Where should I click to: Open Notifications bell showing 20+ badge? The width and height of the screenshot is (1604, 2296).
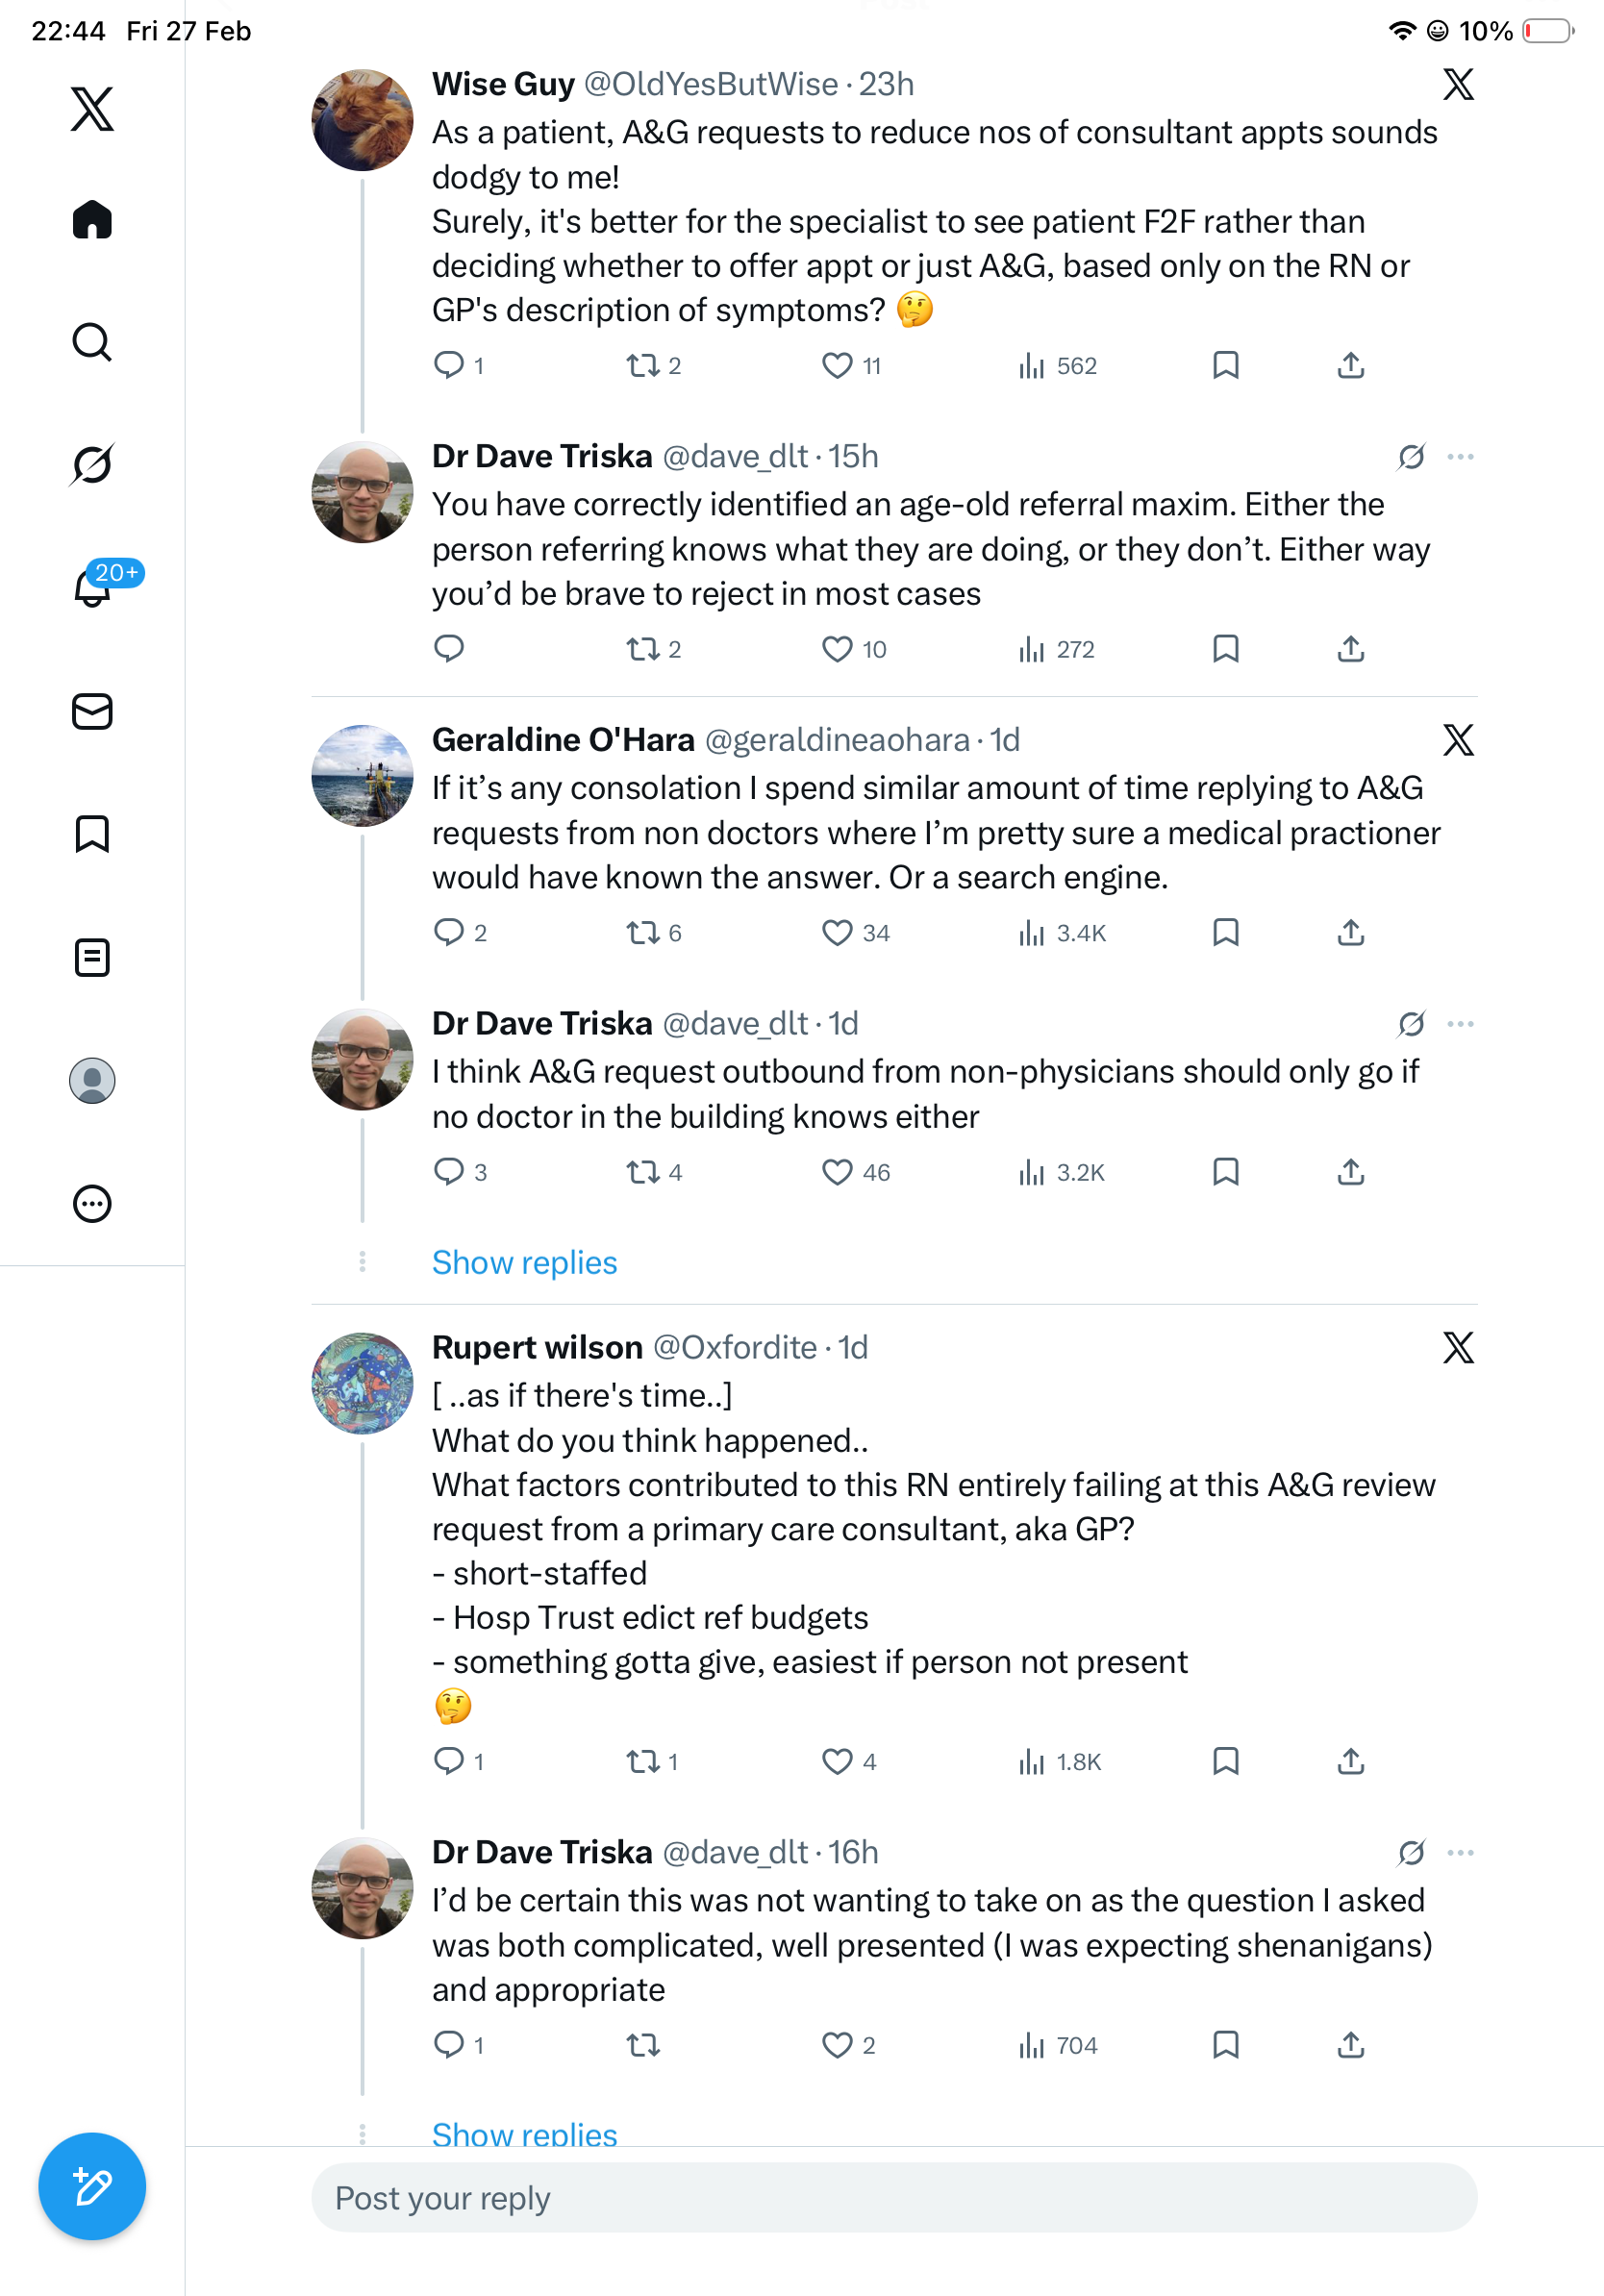(92, 587)
